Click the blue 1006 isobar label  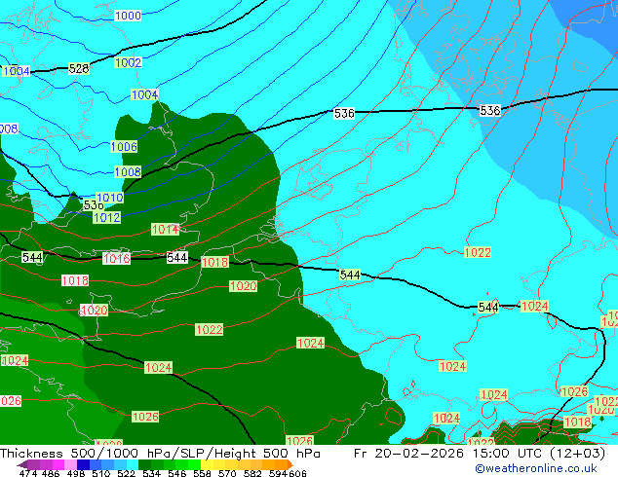124,147
